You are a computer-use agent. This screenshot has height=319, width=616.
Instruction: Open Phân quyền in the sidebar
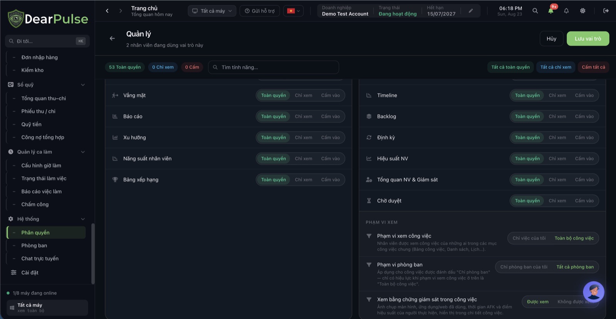[46, 232]
